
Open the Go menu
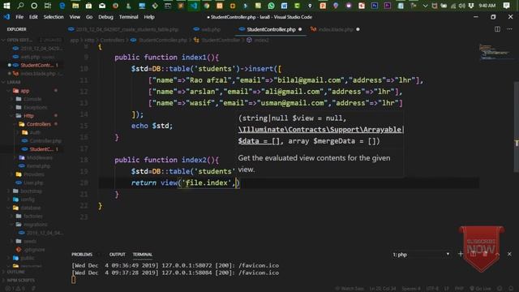[x=89, y=17]
